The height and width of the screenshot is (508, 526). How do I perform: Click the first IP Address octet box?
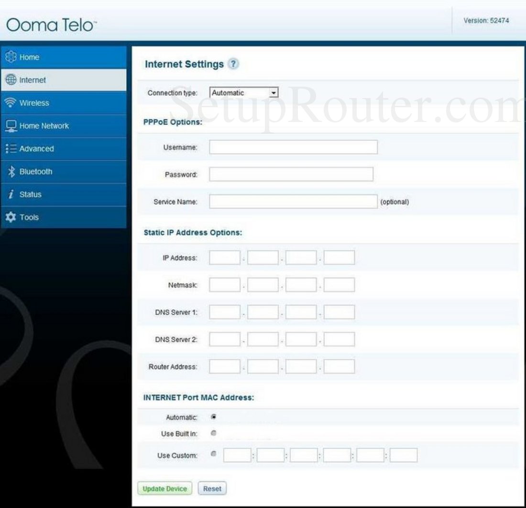(x=224, y=257)
